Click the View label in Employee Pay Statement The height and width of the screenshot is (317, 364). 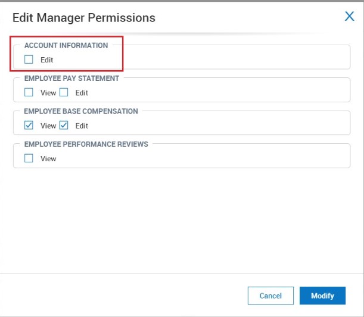[x=48, y=93]
